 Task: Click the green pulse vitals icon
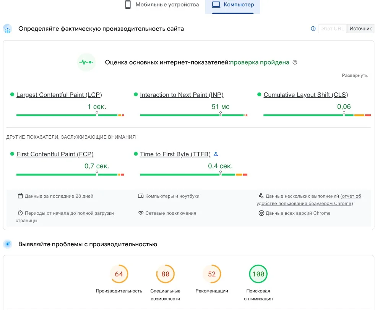pyautogui.click(x=86, y=62)
